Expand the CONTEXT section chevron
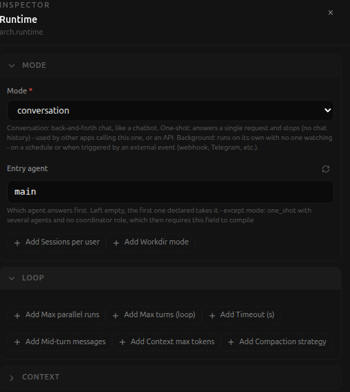This screenshot has width=350, height=392. [x=12, y=377]
